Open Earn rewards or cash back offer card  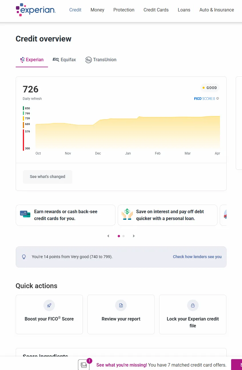(65, 215)
